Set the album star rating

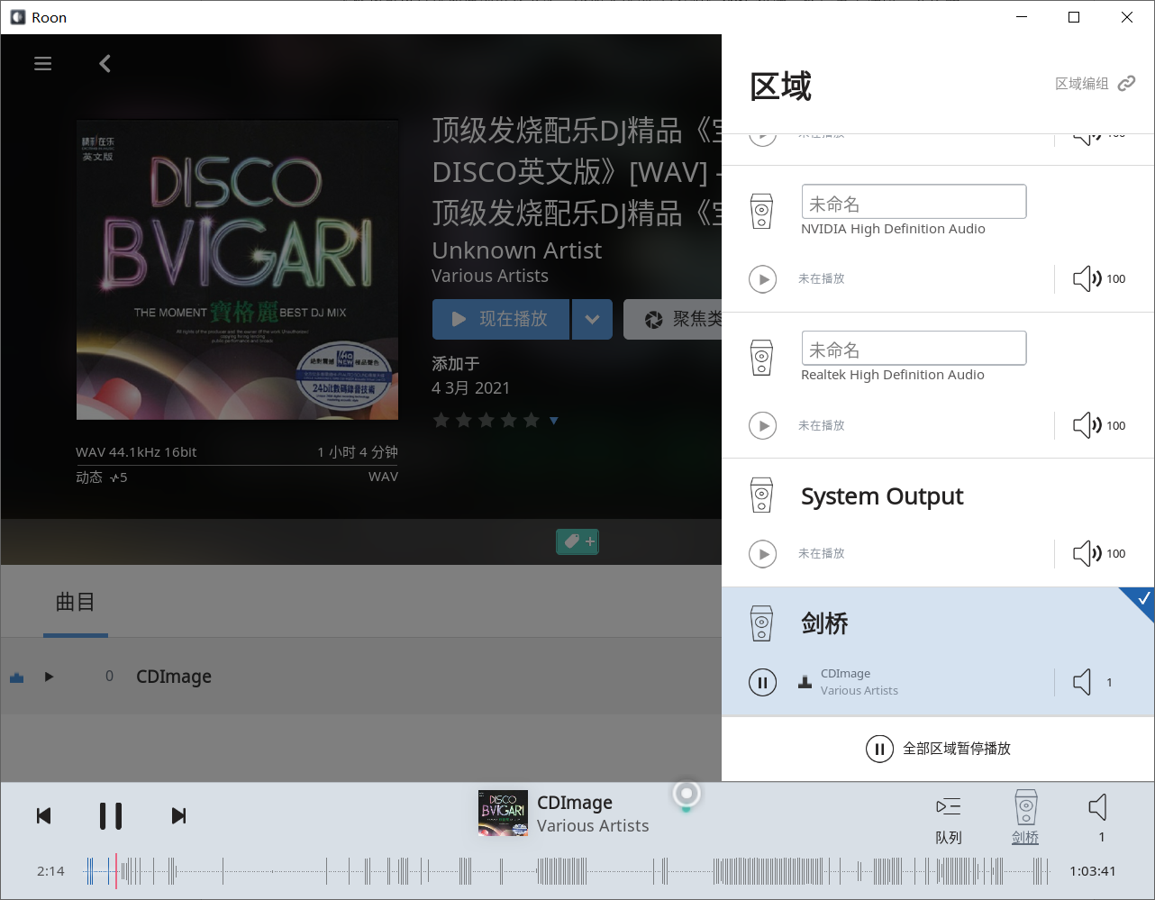(487, 420)
